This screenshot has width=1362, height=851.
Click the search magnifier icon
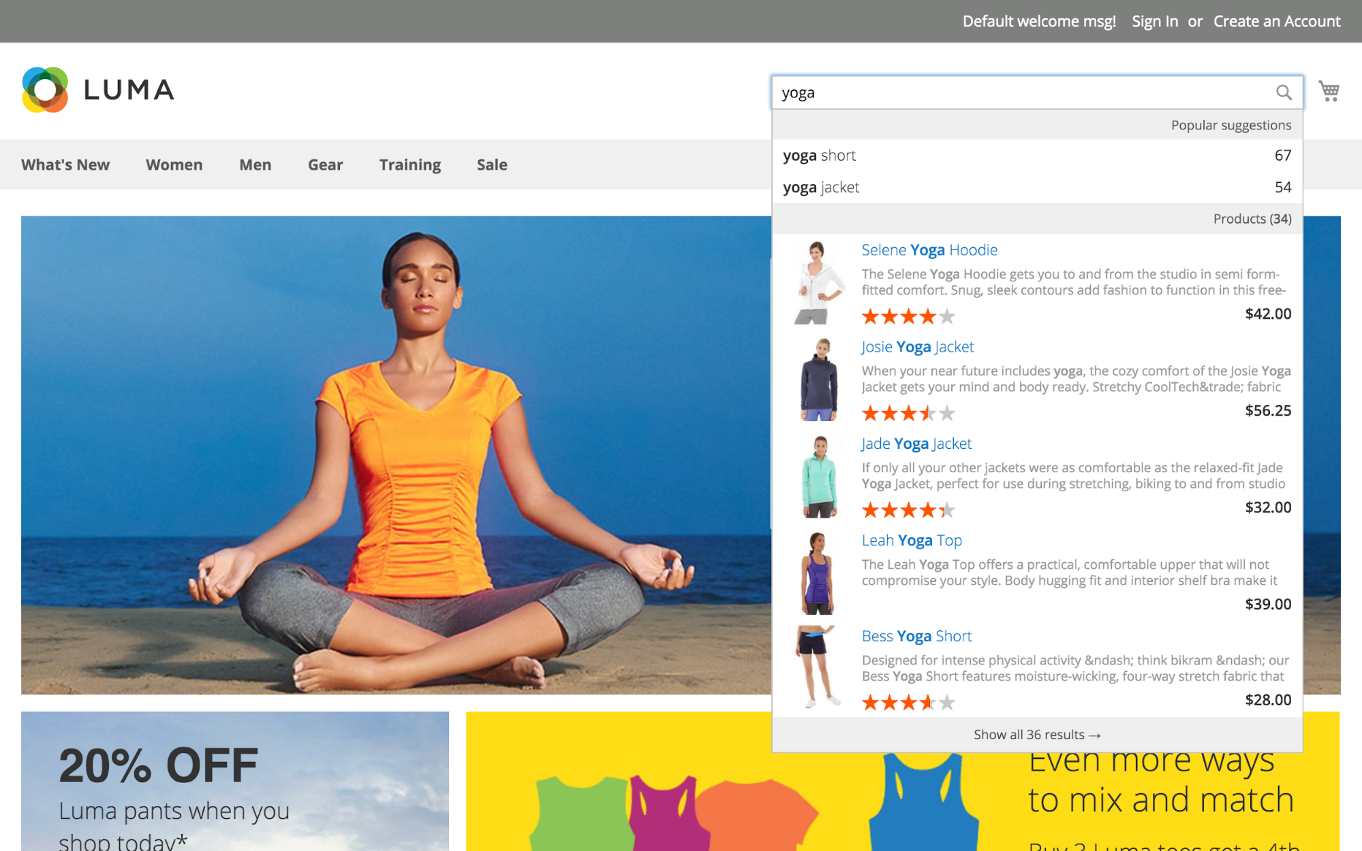pyautogui.click(x=1283, y=92)
